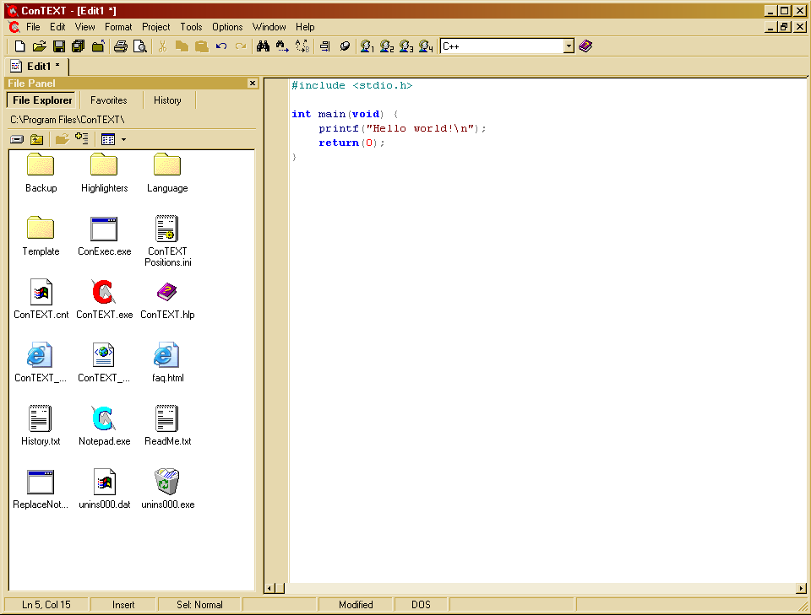Switch to the Favorites tab
811x615 pixels.
pyautogui.click(x=109, y=100)
